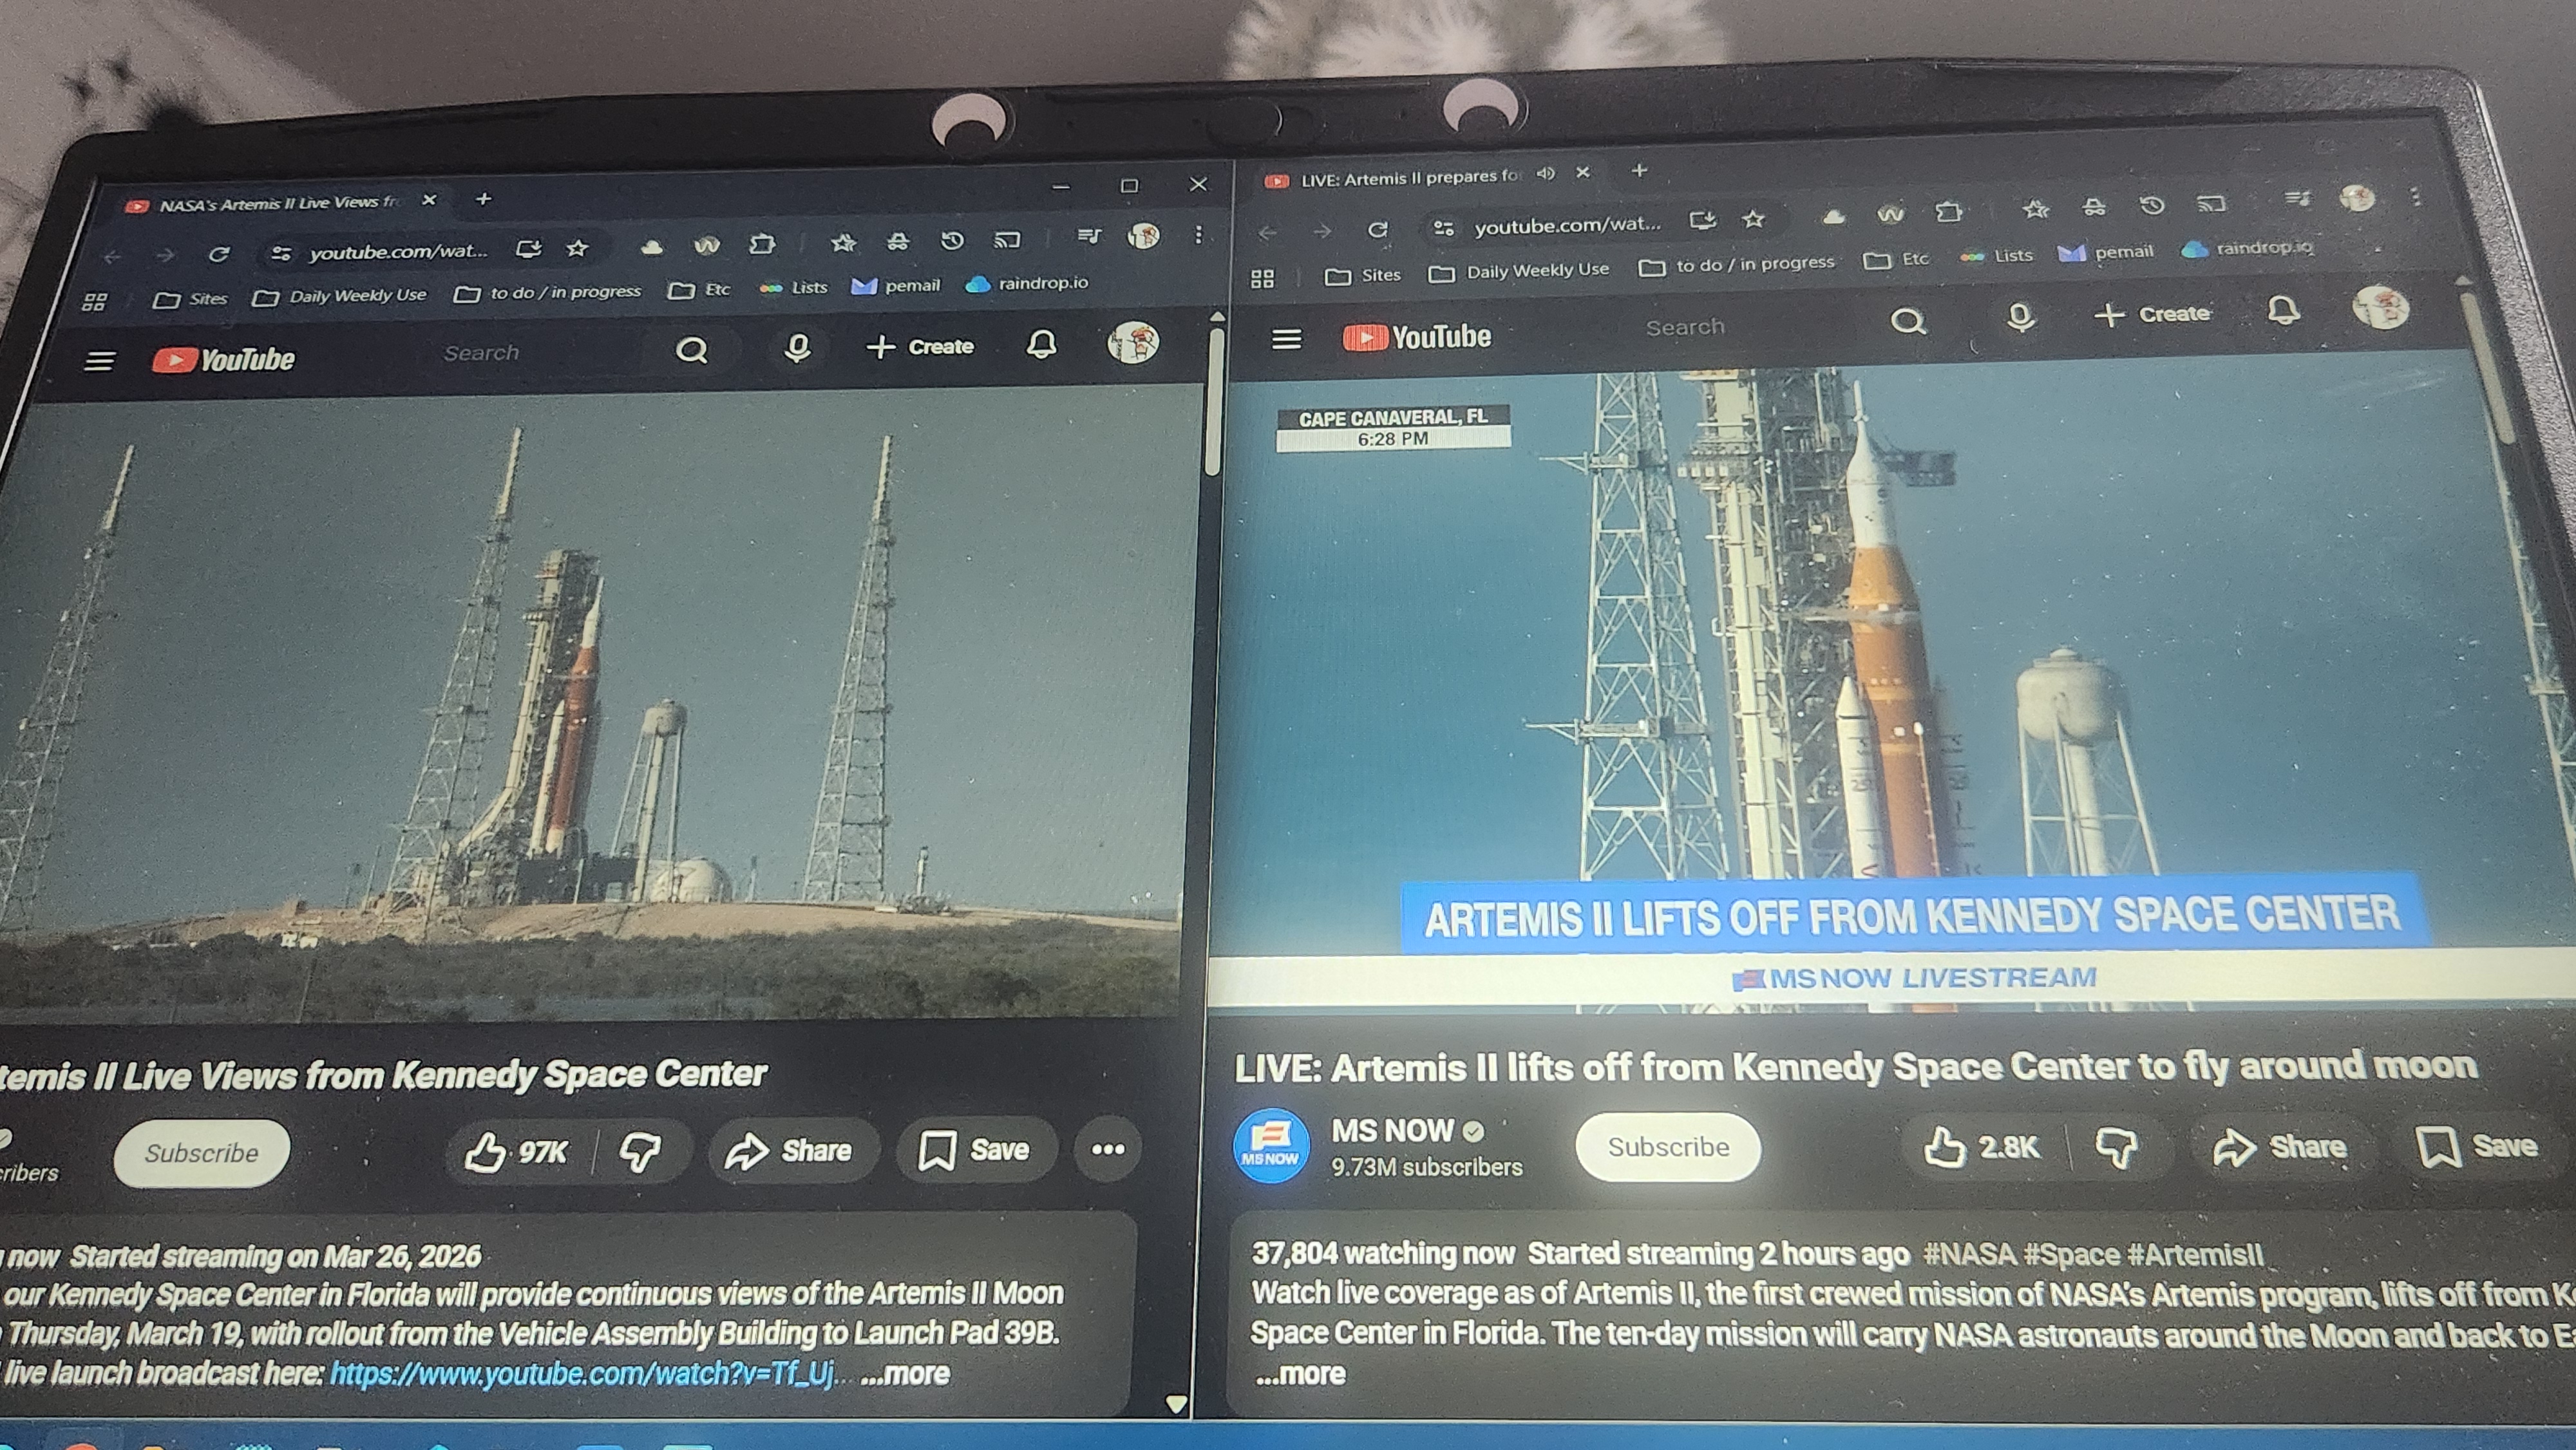Open Daily Weekly Use folder in right window
This screenshot has width=2576, height=1450.
(x=1519, y=271)
